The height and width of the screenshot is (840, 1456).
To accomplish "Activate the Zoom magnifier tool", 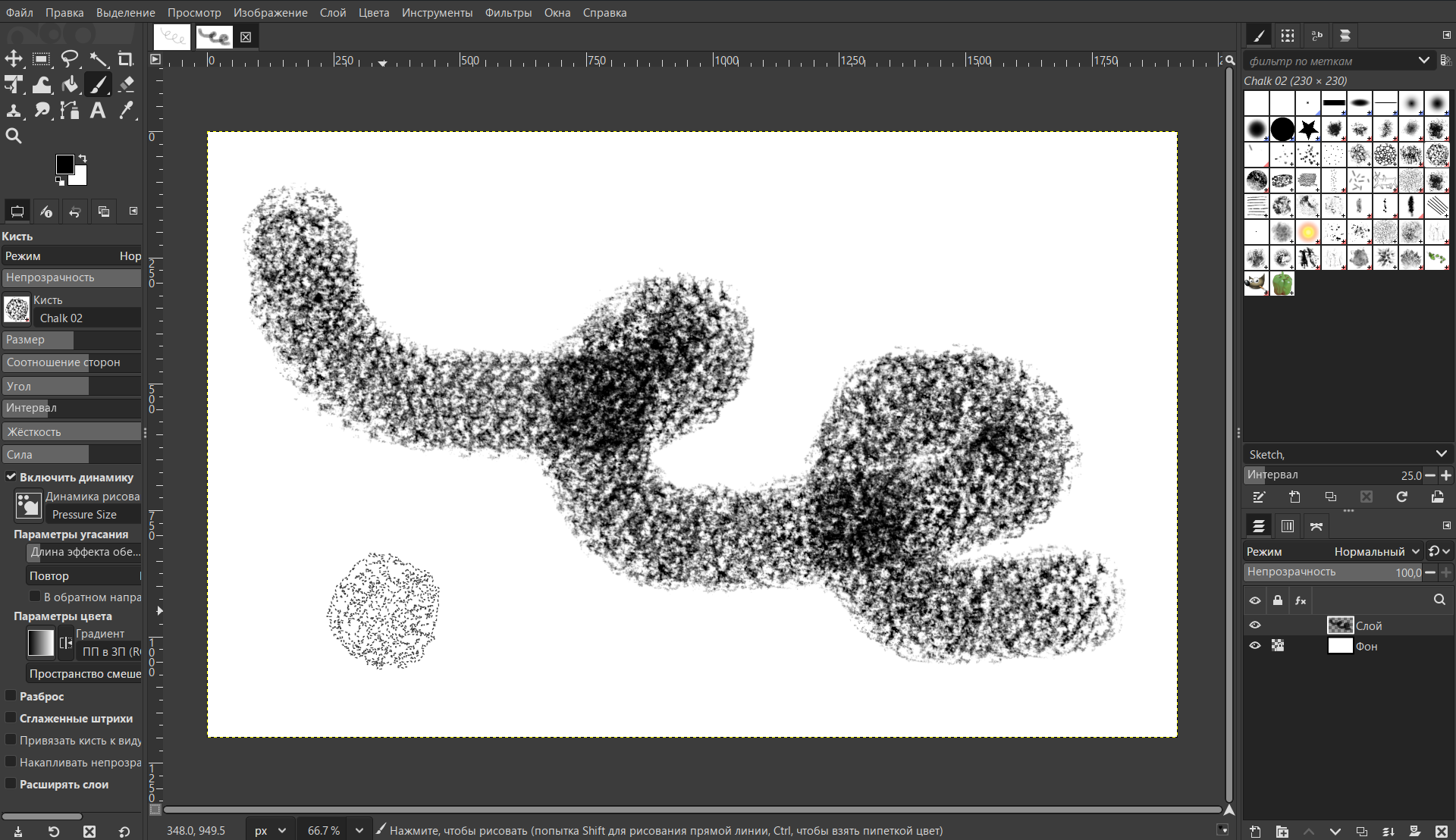I will pos(14,136).
